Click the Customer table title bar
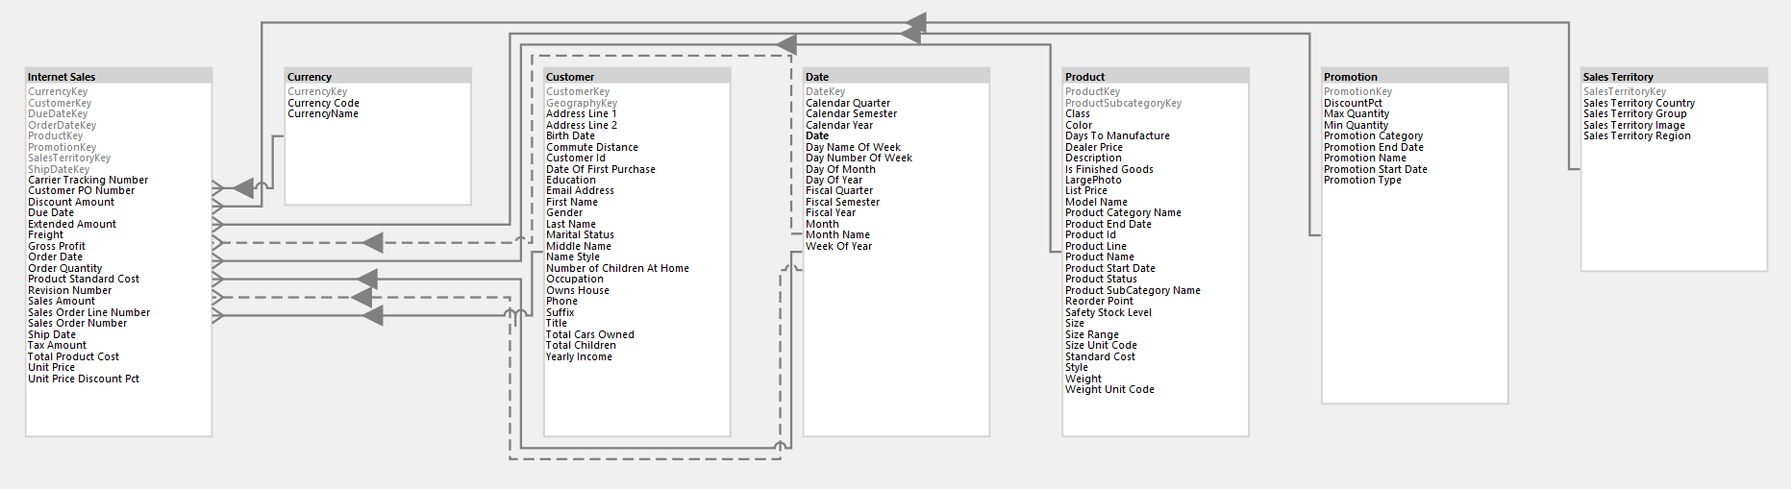Viewport: 1791px width, 489px height. (x=636, y=76)
